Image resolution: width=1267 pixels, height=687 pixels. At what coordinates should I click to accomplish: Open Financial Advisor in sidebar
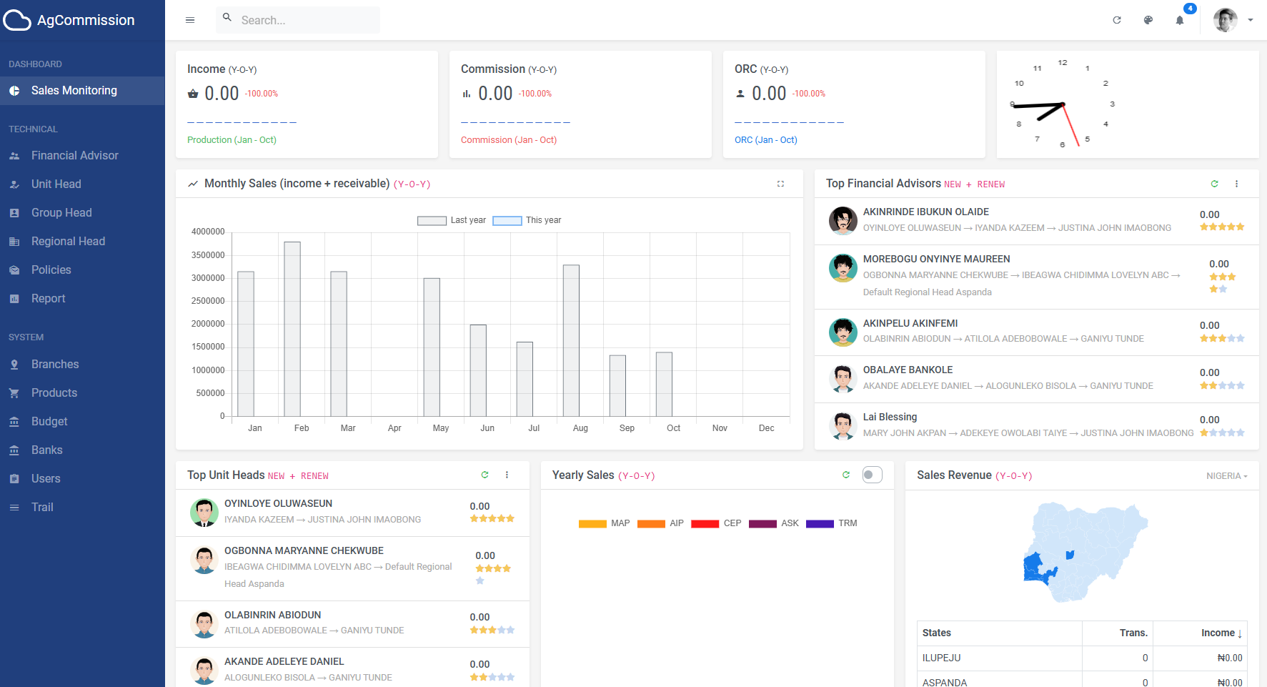[x=74, y=155]
